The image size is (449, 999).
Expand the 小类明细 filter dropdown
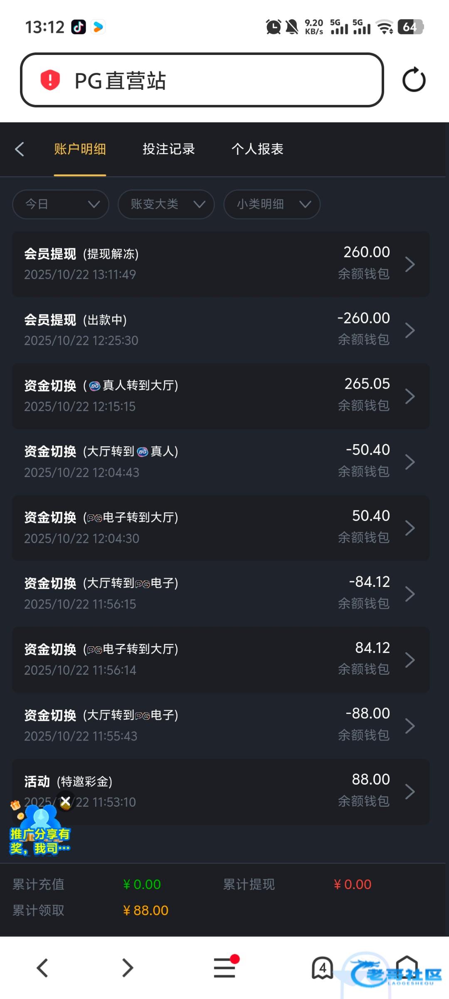coord(272,204)
